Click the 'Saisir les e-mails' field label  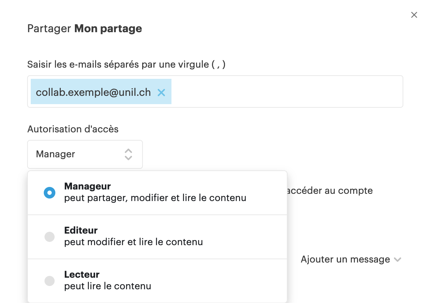coord(126,64)
